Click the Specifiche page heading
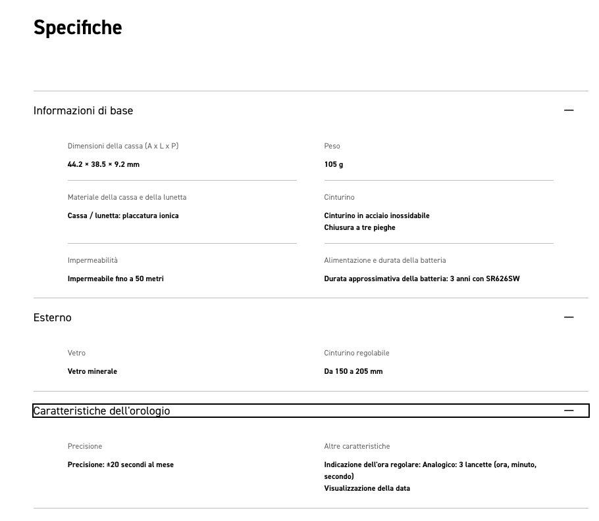Image resolution: width=599 pixels, height=521 pixels. point(78,28)
